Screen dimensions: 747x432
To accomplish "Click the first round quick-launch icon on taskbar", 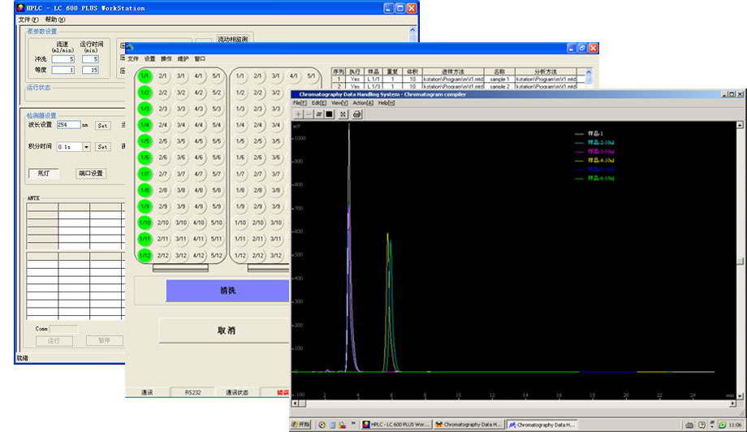I will 322,425.
